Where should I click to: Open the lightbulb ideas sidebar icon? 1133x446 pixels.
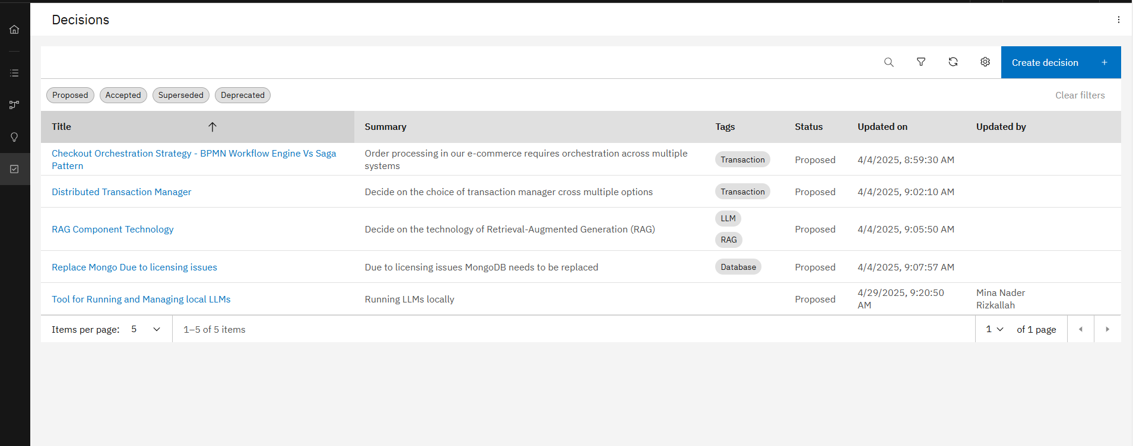14,137
